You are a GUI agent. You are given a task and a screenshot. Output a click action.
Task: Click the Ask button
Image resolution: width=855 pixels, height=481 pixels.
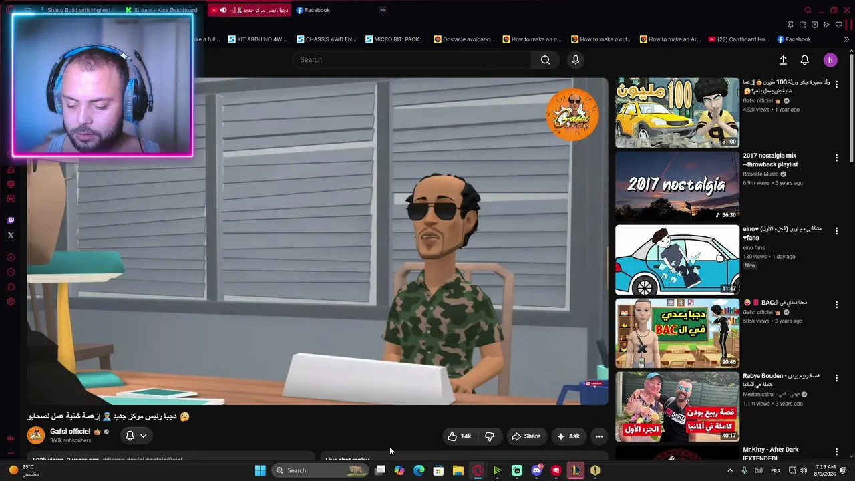tap(568, 436)
